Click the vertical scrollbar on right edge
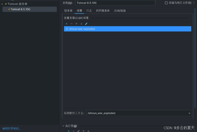This screenshot has width=197, height=132. click(x=195, y=58)
